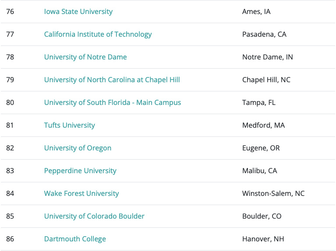Visit the Pepperdine University link
Screen dimensions: 336x251
[x=80, y=171]
